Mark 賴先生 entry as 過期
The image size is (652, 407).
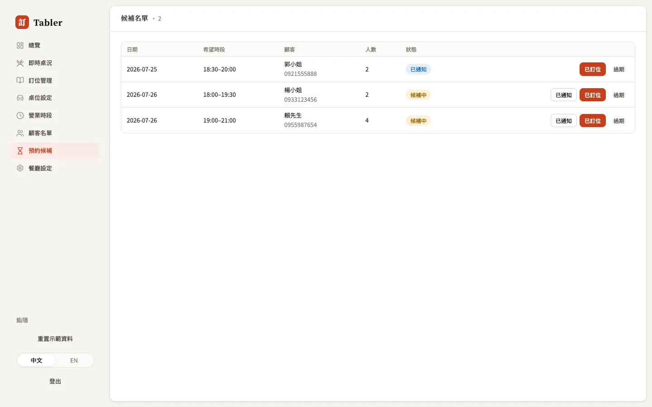pyautogui.click(x=618, y=121)
